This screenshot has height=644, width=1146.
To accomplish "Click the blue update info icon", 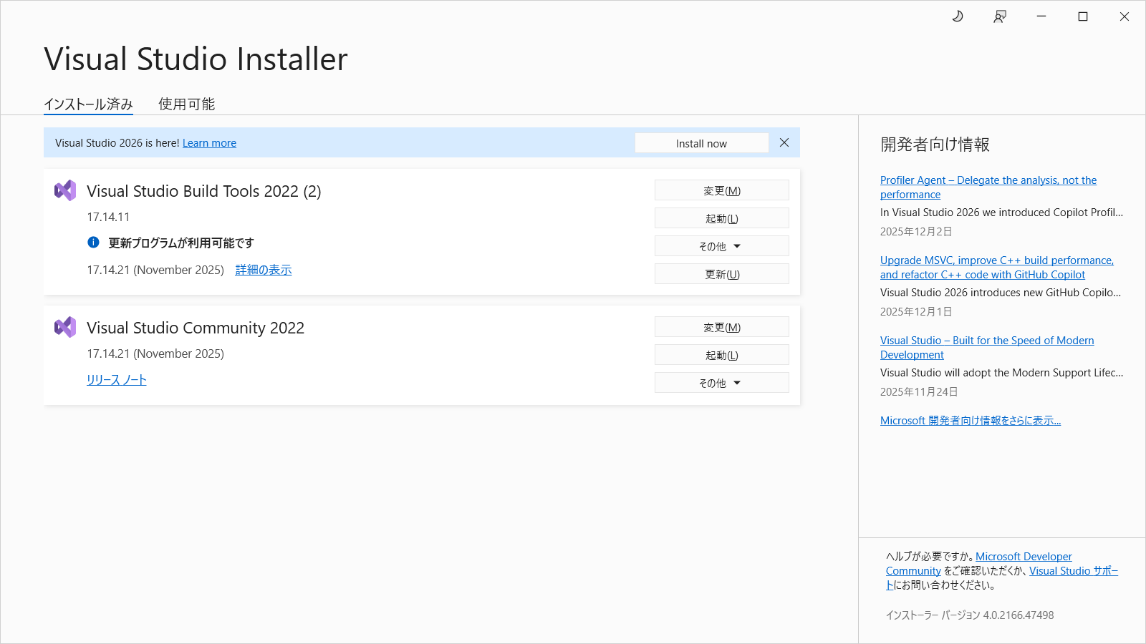I will coord(93,243).
